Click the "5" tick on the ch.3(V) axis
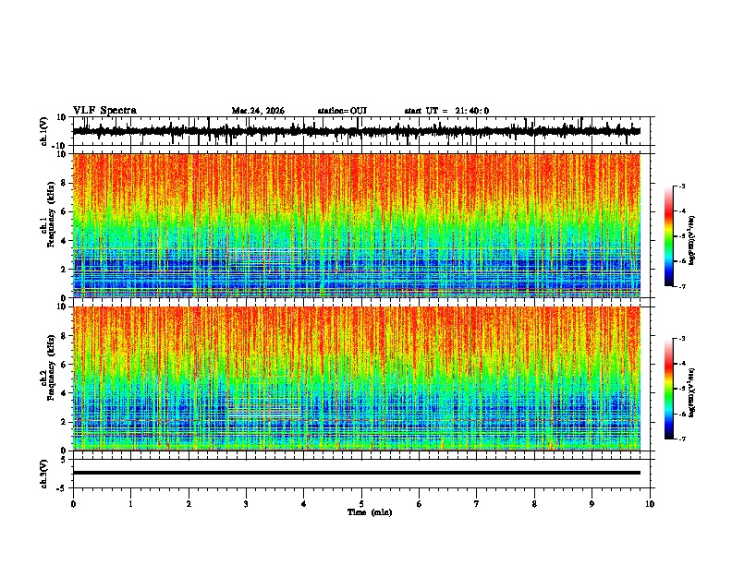The height and width of the screenshot is (565, 732). pyautogui.click(x=65, y=459)
